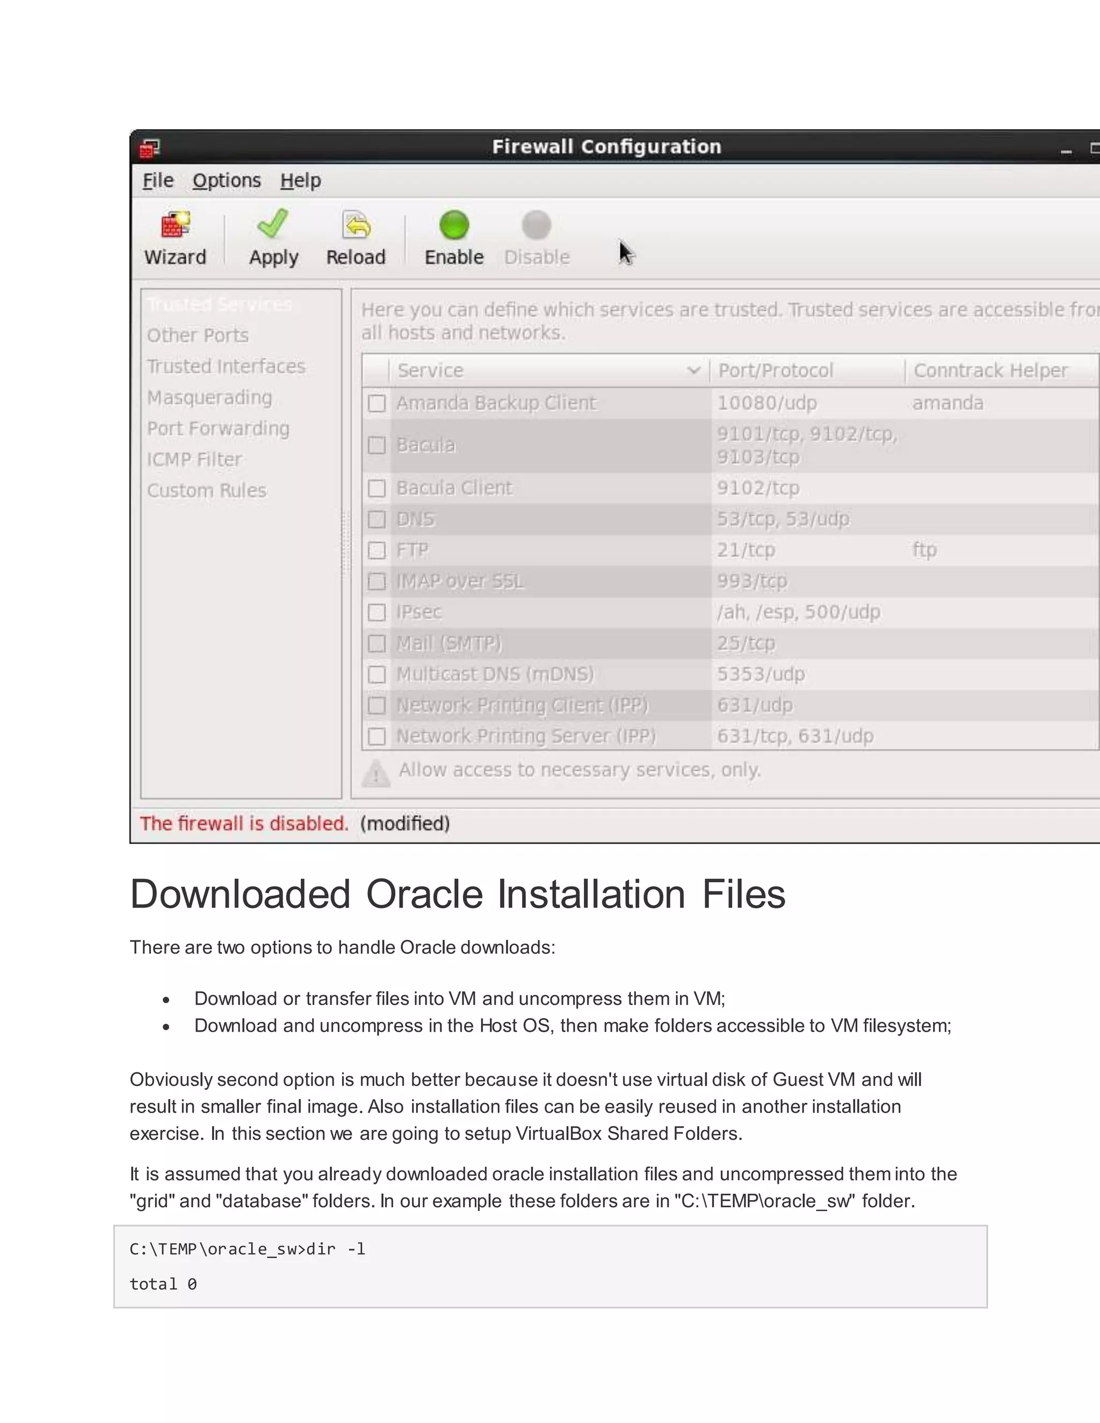Reload the firewall configuration

click(356, 238)
